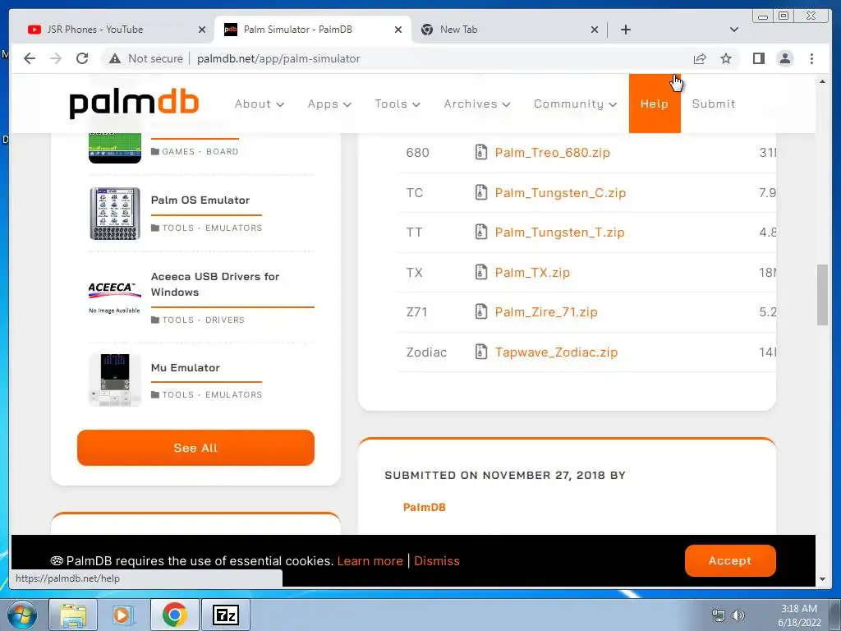Close the New Tab tab

coord(595,30)
